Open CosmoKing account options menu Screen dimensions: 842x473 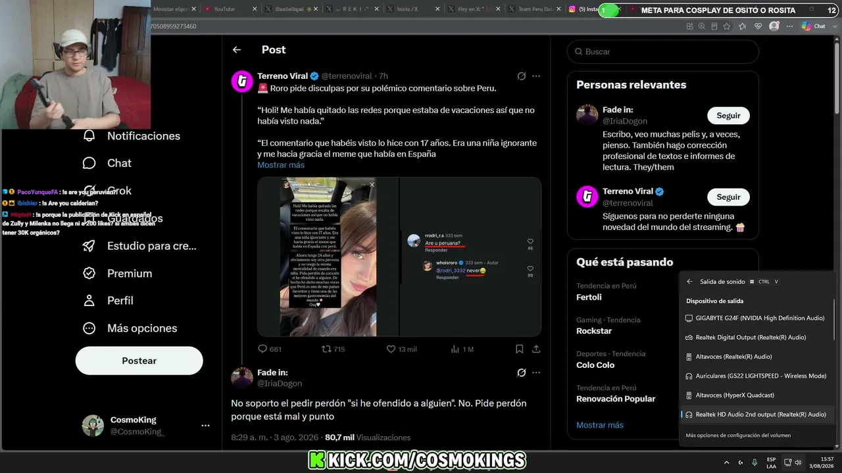coord(205,426)
